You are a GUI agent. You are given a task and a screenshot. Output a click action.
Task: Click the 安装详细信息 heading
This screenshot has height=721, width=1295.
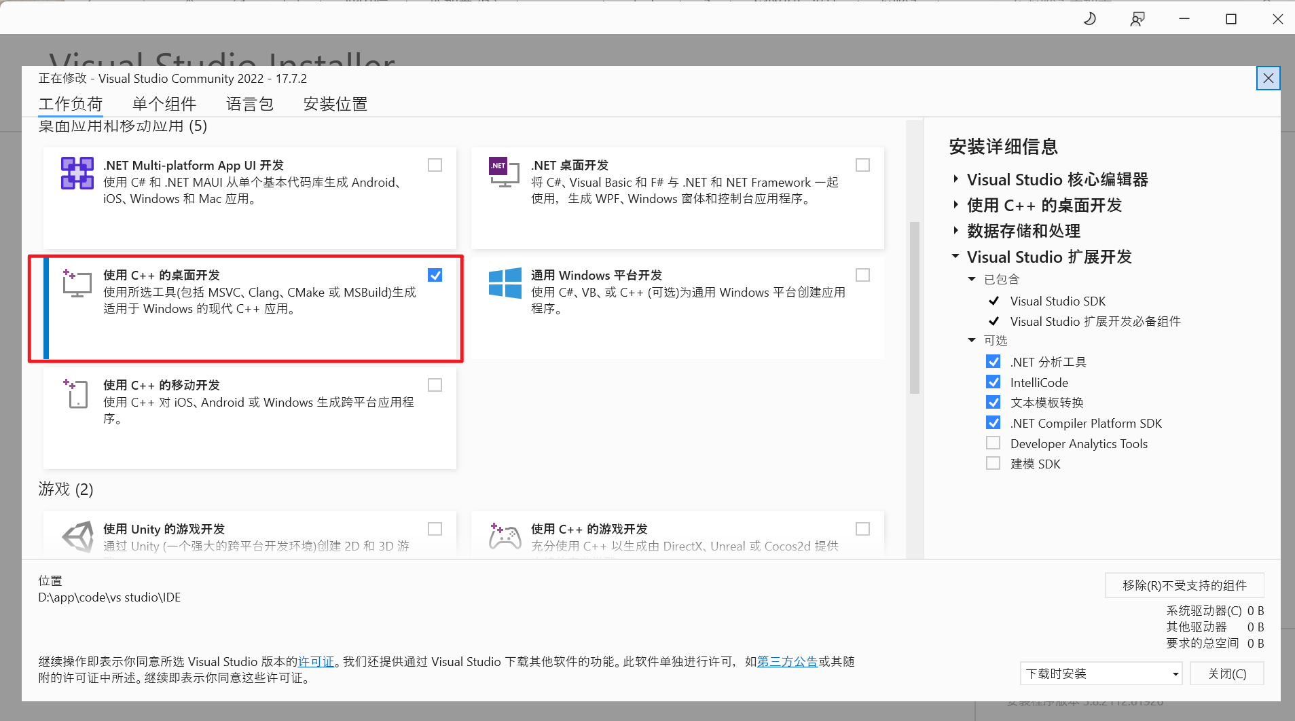click(1004, 147)
